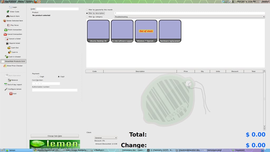Image resolution: width=270 pixels, height=152 pixels.
Task: Select On-site software support product tile
Action: pyautogui.click(x=122, y=31)
